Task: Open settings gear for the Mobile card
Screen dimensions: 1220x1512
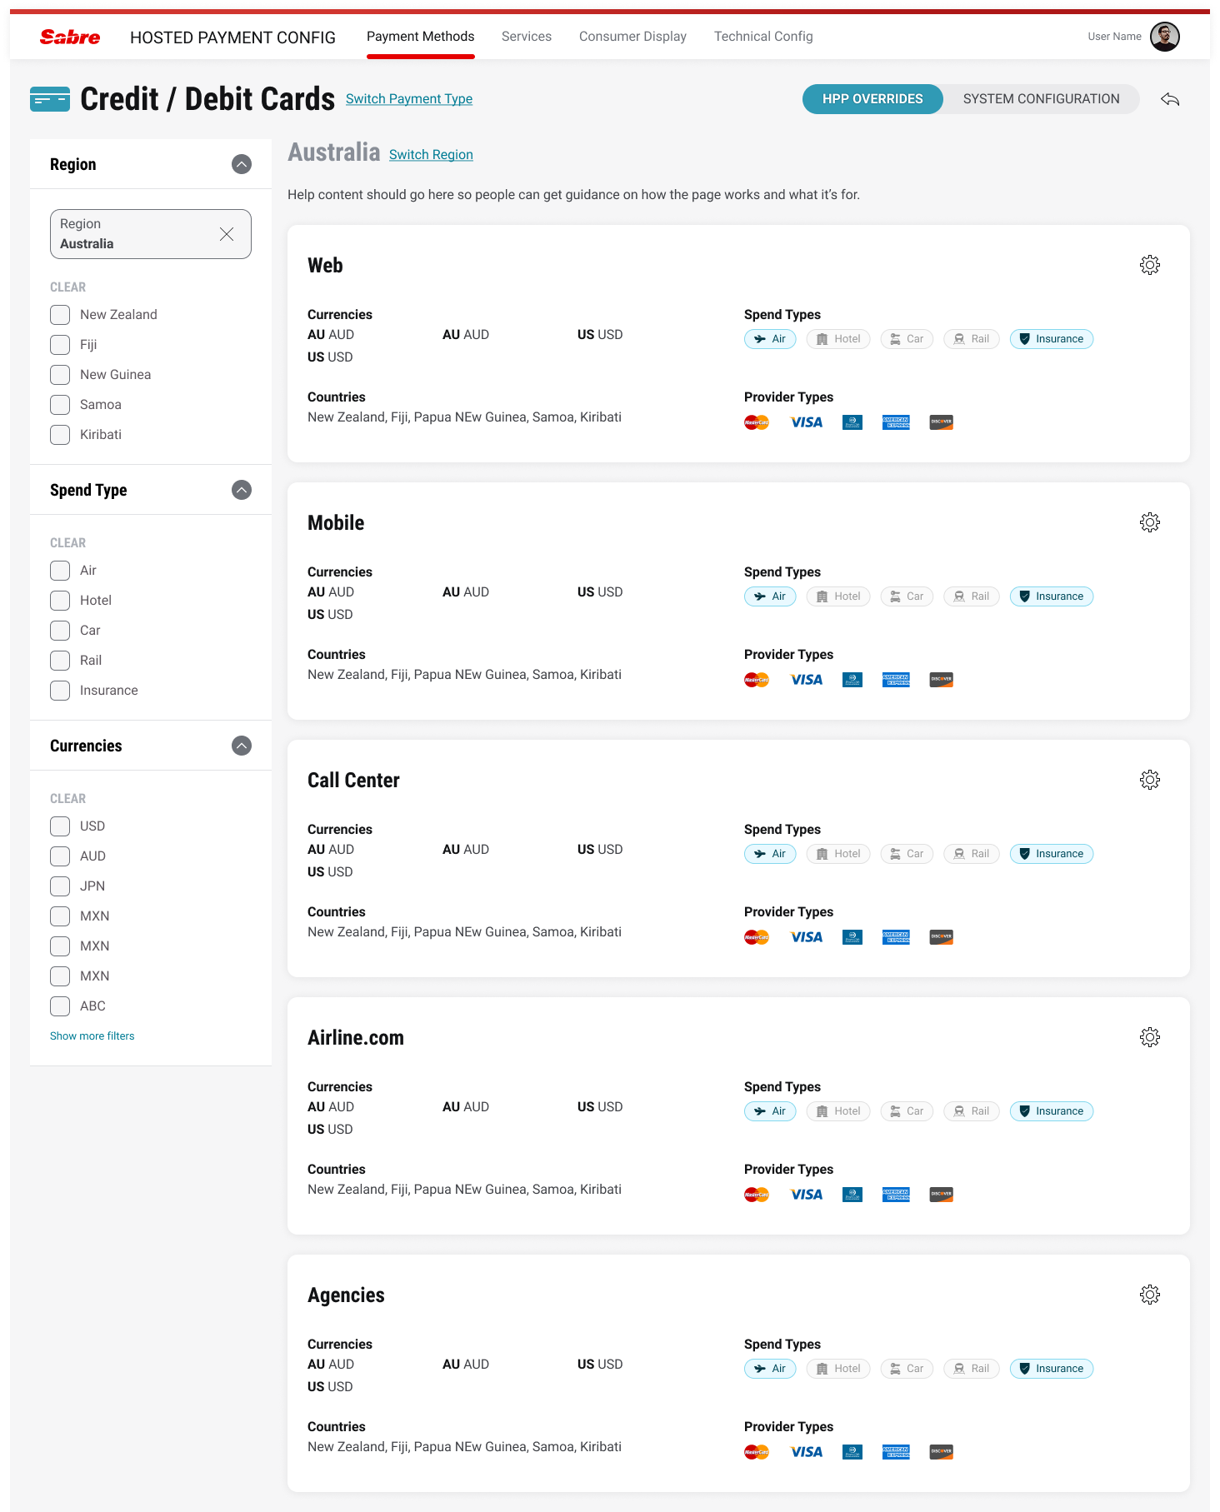Action: (x=1150, y=522)
